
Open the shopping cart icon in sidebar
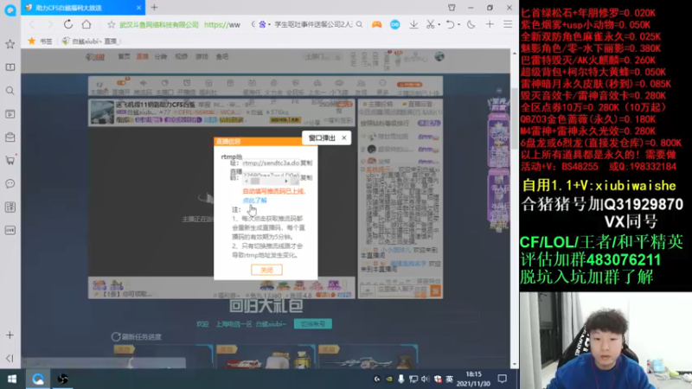pyautogui.click(x=10, y=160)
